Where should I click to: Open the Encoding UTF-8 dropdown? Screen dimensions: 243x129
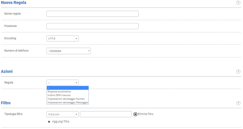point(63,39)
